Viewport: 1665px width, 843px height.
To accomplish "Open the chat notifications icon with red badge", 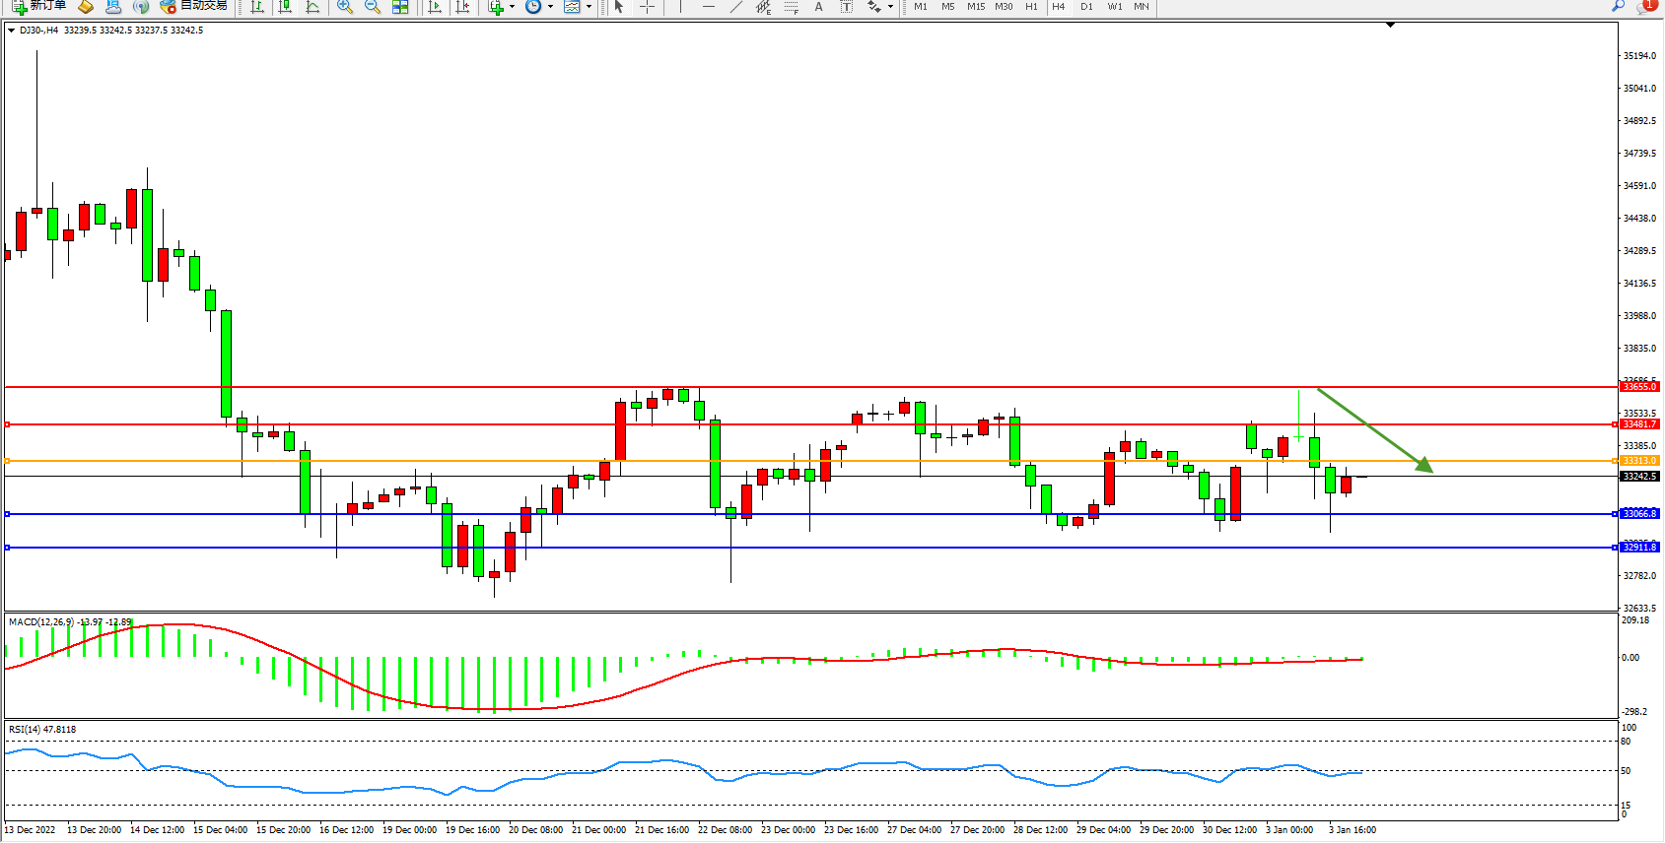I will tap(1644, 7).
